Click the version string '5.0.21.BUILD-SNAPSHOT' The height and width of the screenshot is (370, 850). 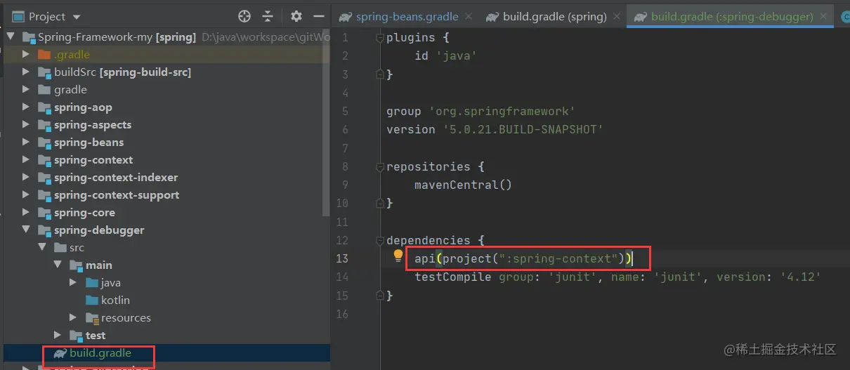[523, 129]
